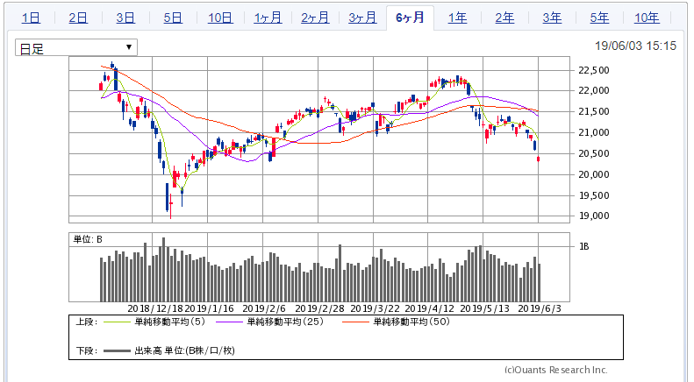This screenshot has height=382, width=694.
Task: Select the 2日 period tab
Action: (77, 18)
